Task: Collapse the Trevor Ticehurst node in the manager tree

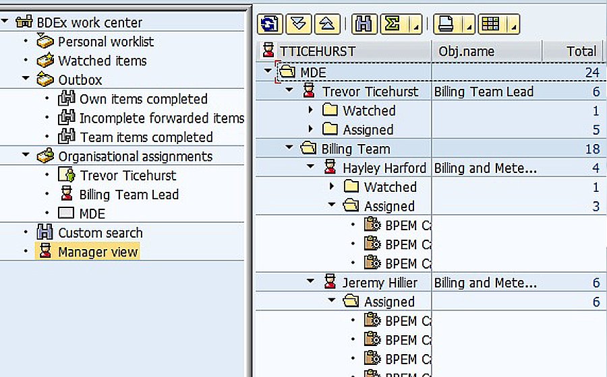Action: (x=289, y=90)
